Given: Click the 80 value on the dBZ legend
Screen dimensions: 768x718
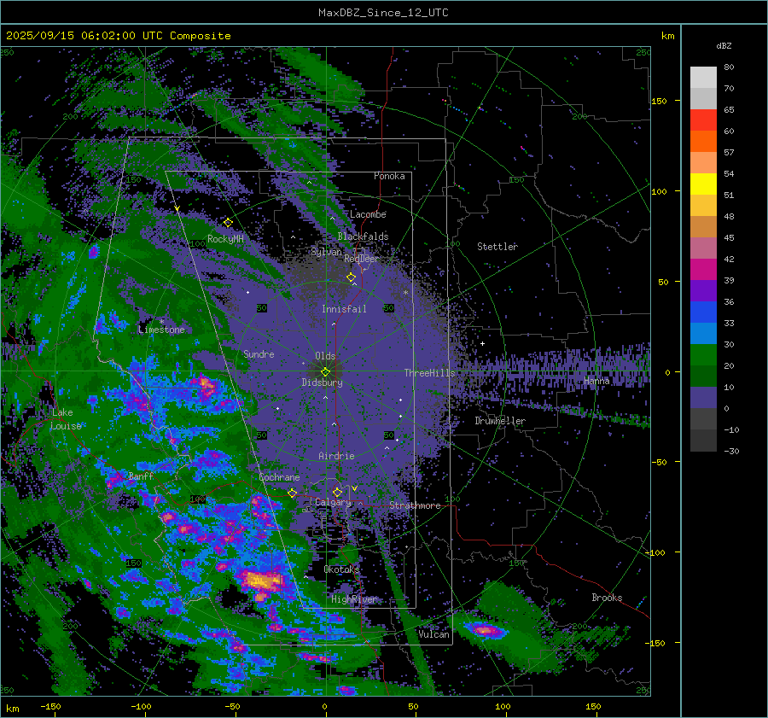Looking at the screenshot, I should [x=729, y=67].
